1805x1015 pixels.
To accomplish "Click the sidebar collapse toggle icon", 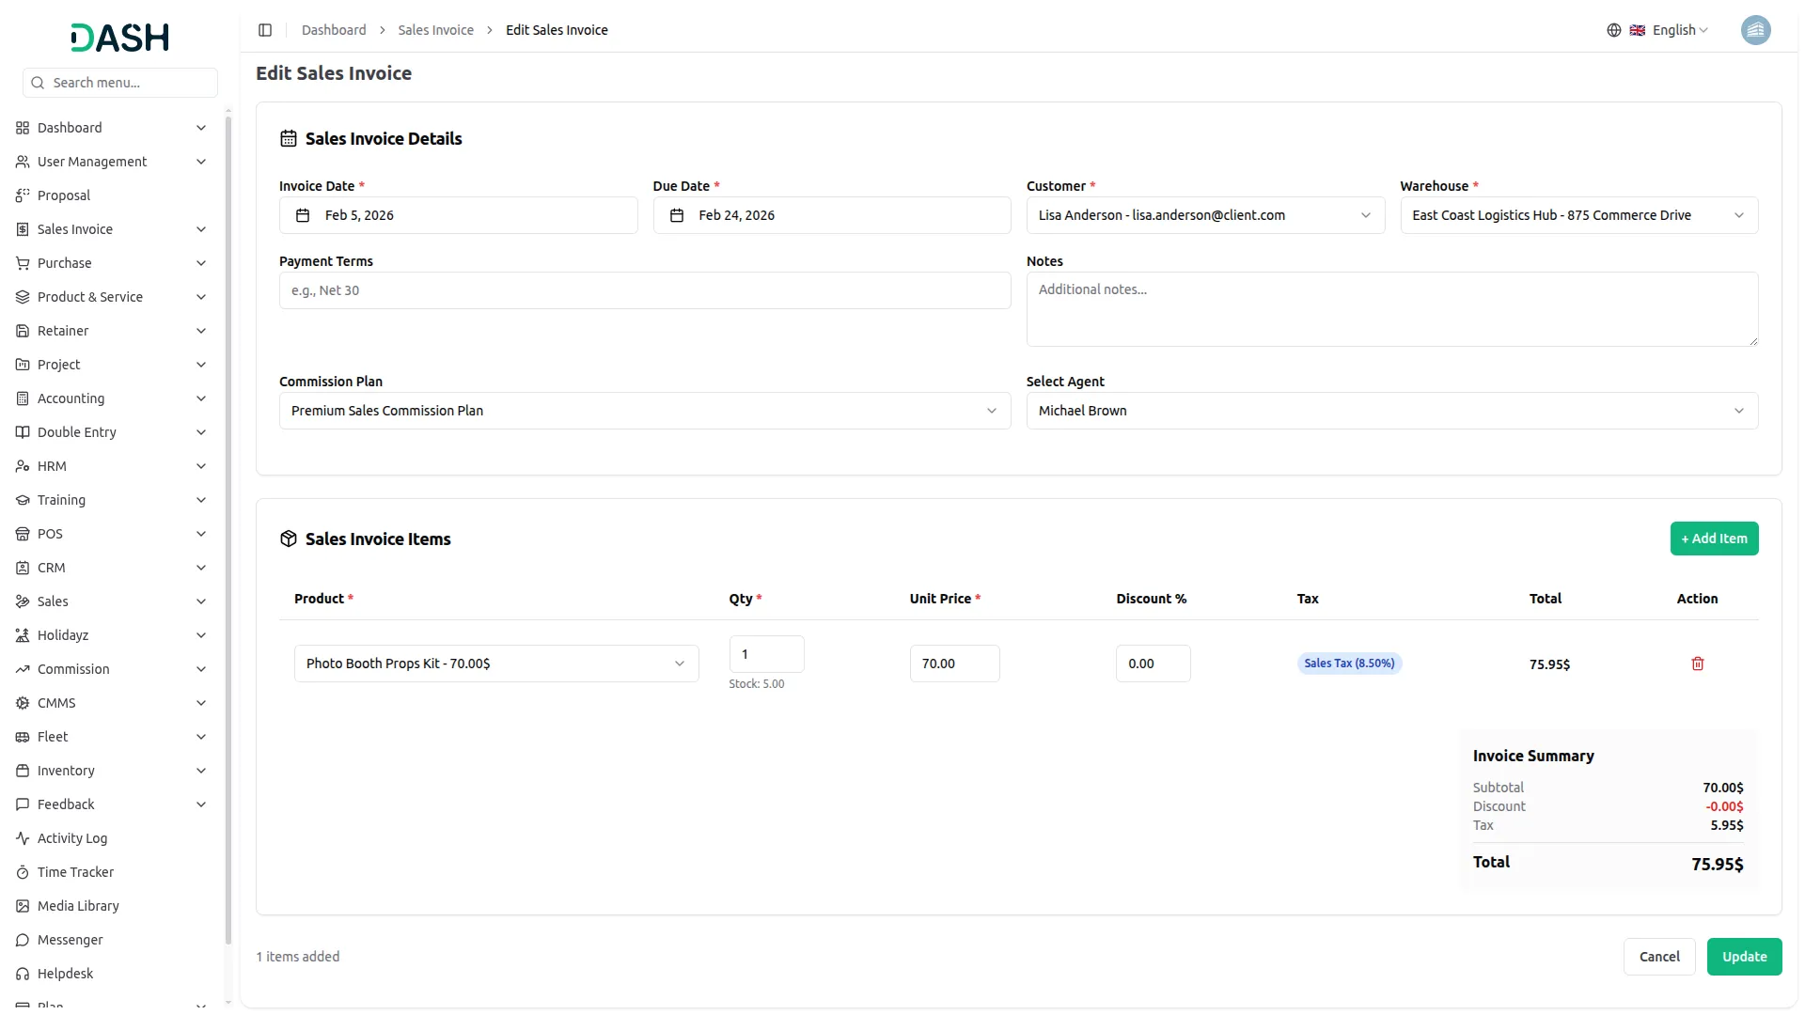I will point(265,30).
